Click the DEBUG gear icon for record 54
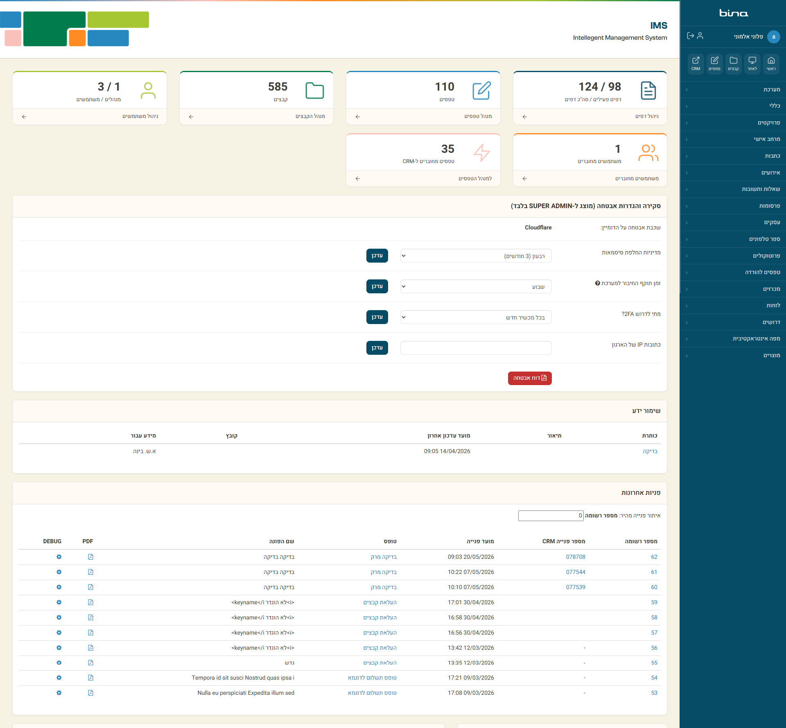The width and height of the screenshot is (786, 728). coord(59,678)
